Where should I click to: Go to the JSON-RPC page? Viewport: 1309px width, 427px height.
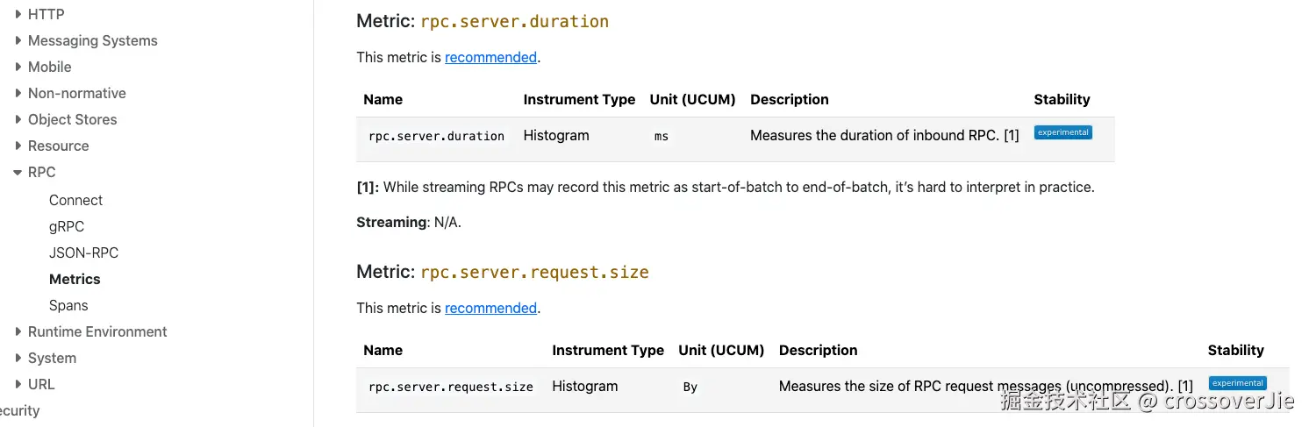pos(83,253)
